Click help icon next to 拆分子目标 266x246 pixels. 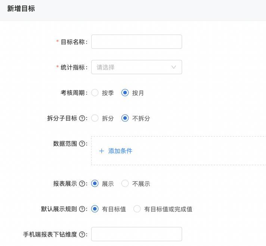click(x=82, y=119)
